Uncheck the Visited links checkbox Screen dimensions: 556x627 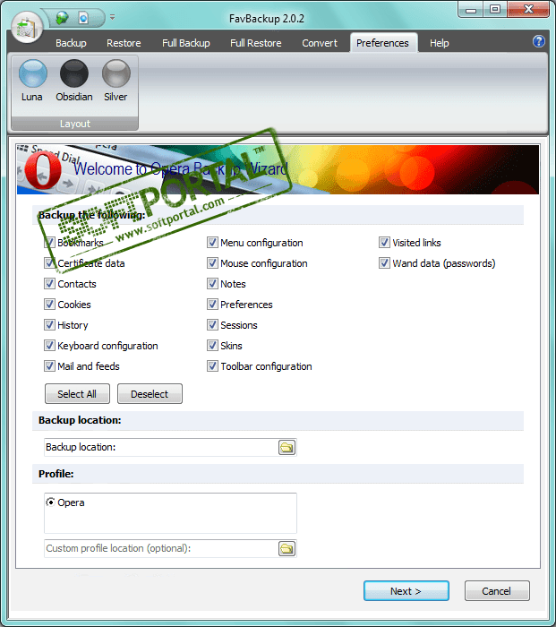point(384,243)
